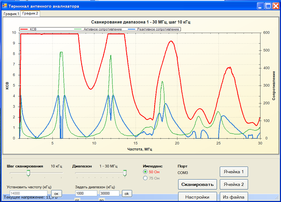The image size is (281, 202).
Task: Click the application icon in the title bar
Action: click(5, 6)
